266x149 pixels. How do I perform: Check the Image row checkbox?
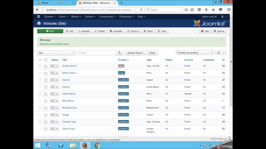point(46,115)
